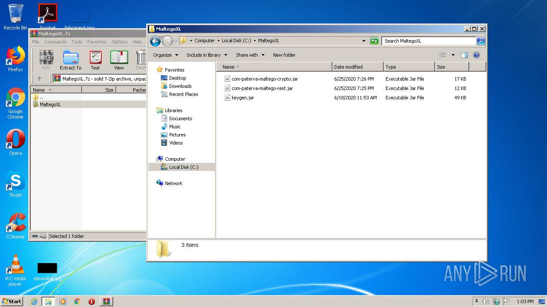Image resolution: width=547 pixels, height=307 pixels.
Task: Open the address bar history dropdown
Action: point(364,41)
